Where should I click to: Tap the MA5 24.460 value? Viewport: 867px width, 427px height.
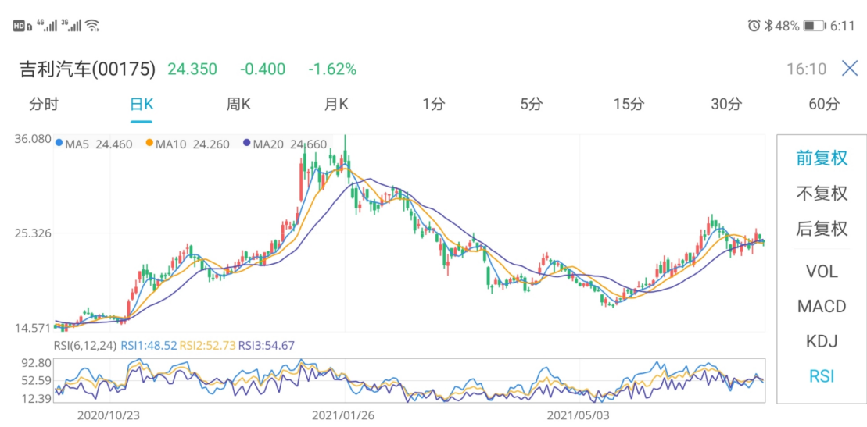99,144
